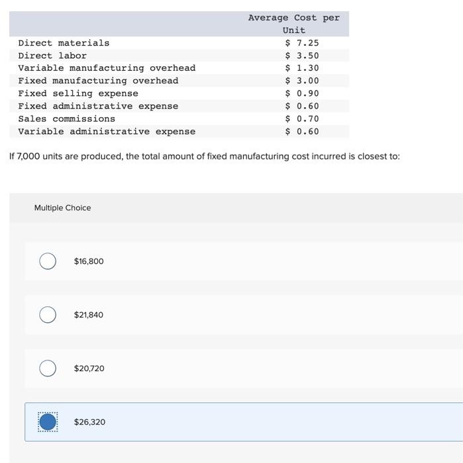Viewport: 463px width, 463px height.
Task: Click the $ 3.50 cost value
Action: coord(302,56)
